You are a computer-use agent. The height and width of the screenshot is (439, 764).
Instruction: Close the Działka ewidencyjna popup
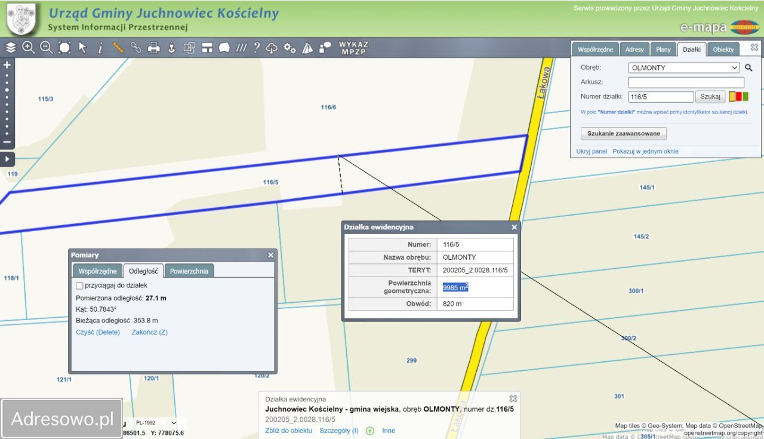click(514, 227)
